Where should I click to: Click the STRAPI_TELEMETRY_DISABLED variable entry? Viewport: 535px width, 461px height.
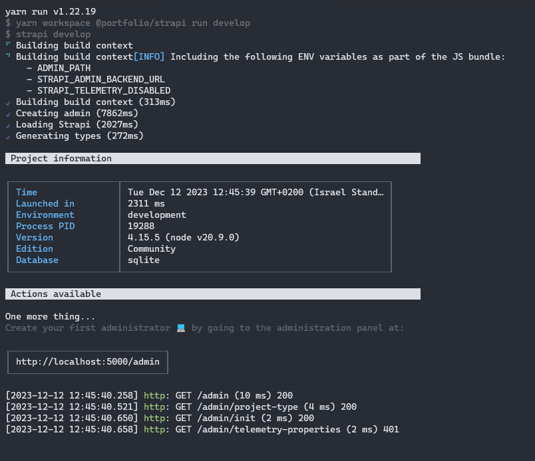(x=104, y=90)
